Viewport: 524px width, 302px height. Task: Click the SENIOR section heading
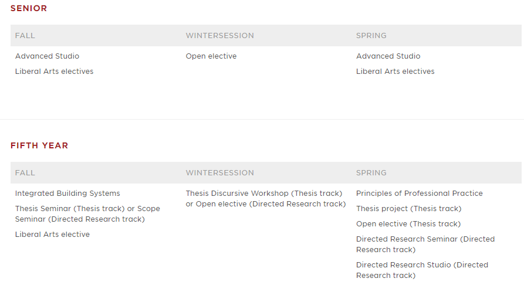tap(29, 8)
